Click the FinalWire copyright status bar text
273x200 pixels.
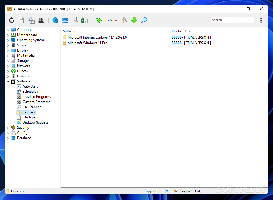pyautogui.click(x=172, y=191)
